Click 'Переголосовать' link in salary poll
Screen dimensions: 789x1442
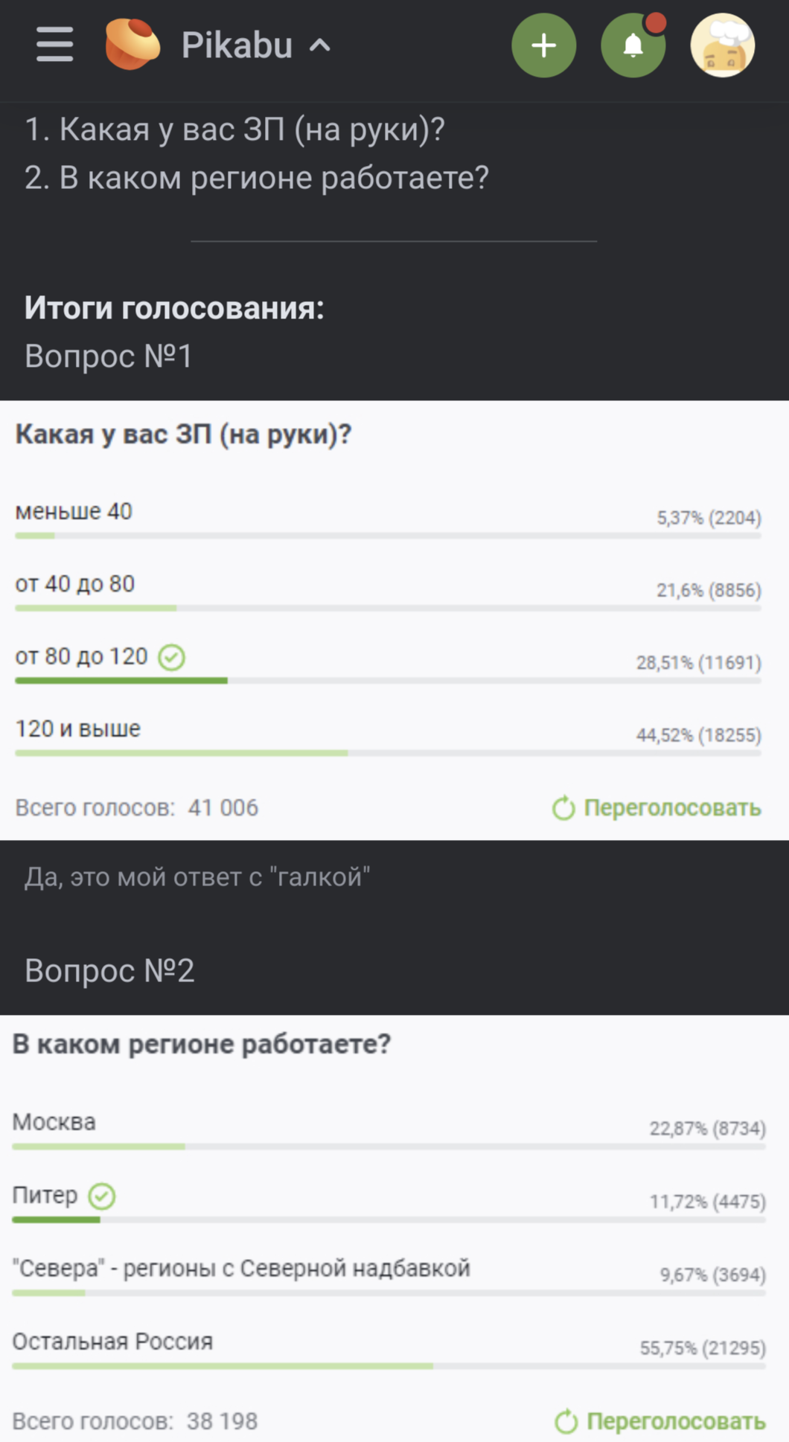click(x=672, y=808)
